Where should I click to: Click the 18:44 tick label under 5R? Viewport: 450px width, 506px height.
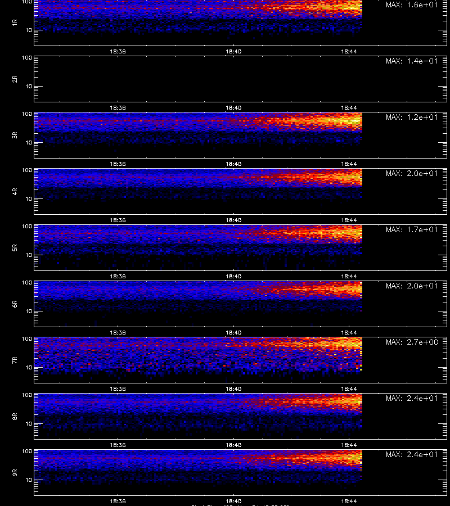[349, 276]
